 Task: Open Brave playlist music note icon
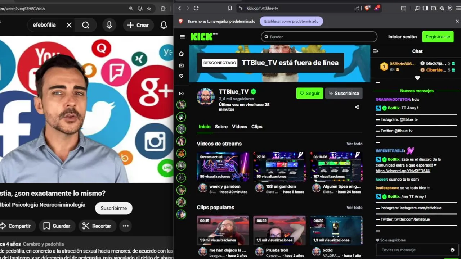(417, 8)
